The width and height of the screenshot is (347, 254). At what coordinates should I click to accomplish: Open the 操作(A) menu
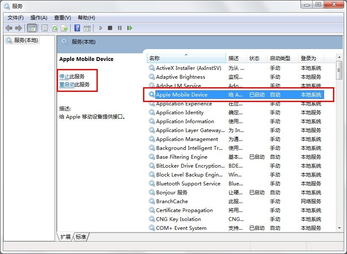click(39, 17)
